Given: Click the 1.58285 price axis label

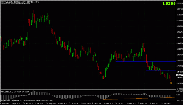Looking at the screenshot, I should 179,60.
